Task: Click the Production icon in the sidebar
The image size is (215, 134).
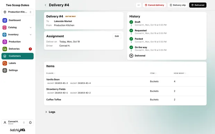Action: pyautogui.click(x=5, y=42)
